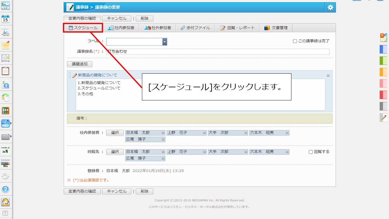Viewport: 389px width, 219px height.
Task: Click the operator headset support icon
Action: 5,202
